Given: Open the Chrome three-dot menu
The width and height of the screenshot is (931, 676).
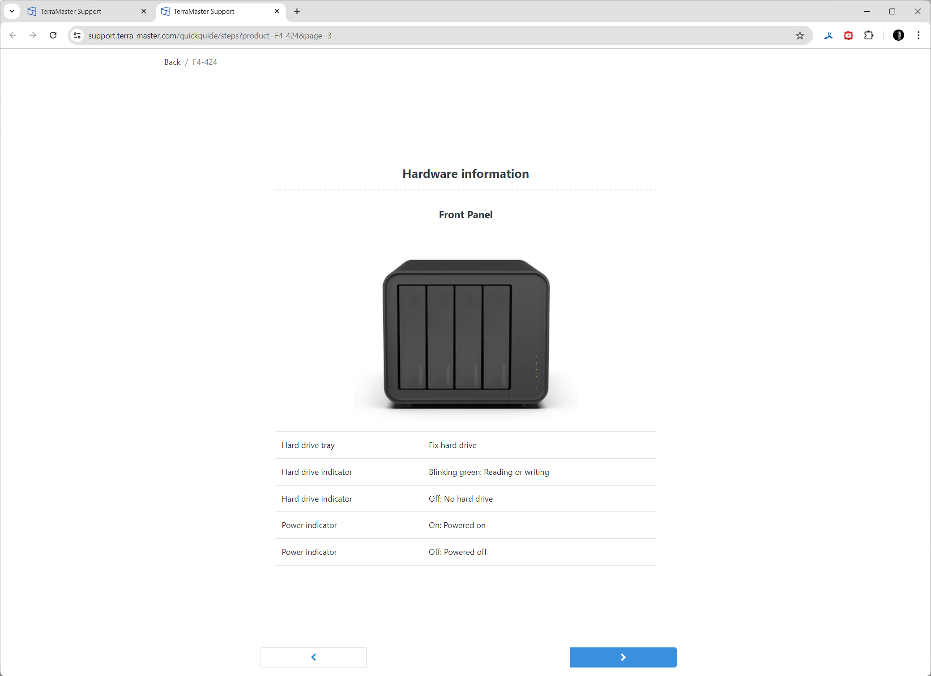Looking at the screenshot, I should coord(918,35).
